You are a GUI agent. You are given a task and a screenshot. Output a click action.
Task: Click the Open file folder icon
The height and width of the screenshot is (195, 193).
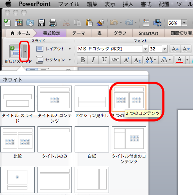pos(30,23)
